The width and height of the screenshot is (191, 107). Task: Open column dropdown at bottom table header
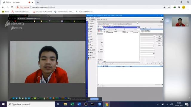162,64
